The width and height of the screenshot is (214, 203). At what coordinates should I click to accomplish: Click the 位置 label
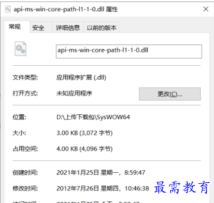19,117
